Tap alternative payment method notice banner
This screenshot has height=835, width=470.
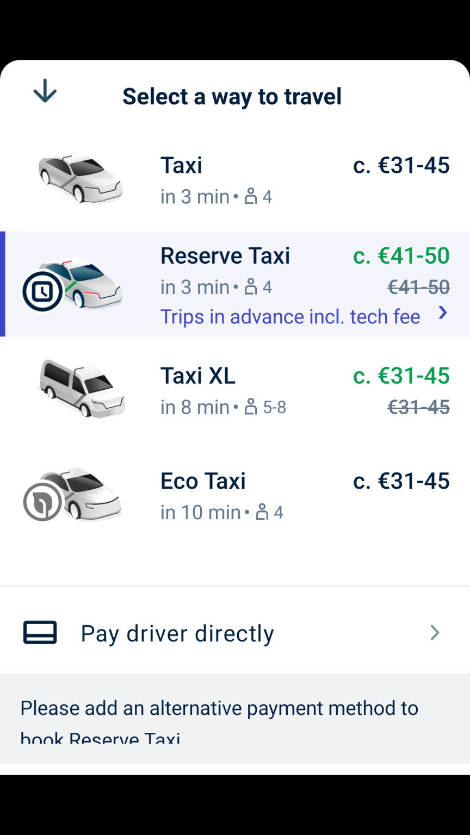[x=235, y=719]
